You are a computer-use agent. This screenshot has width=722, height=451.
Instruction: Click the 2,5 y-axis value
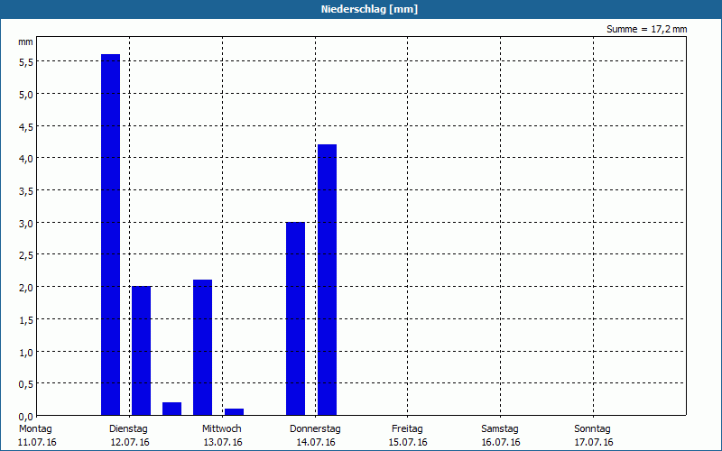pos(26,256)
